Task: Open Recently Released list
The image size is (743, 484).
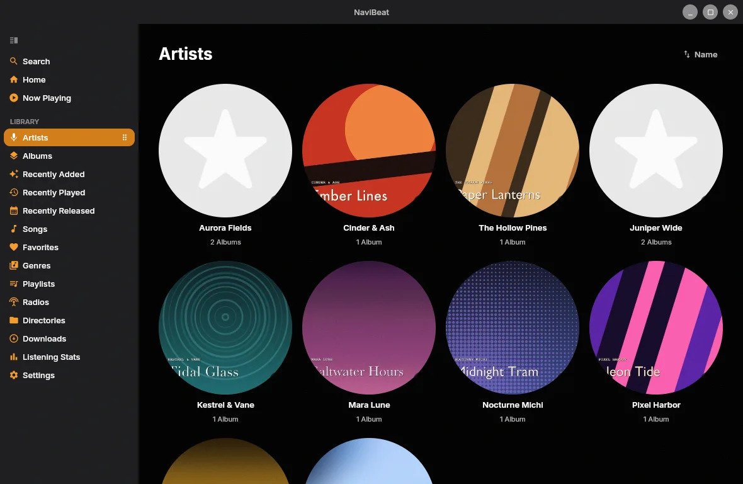Action: tap(69, 210)
